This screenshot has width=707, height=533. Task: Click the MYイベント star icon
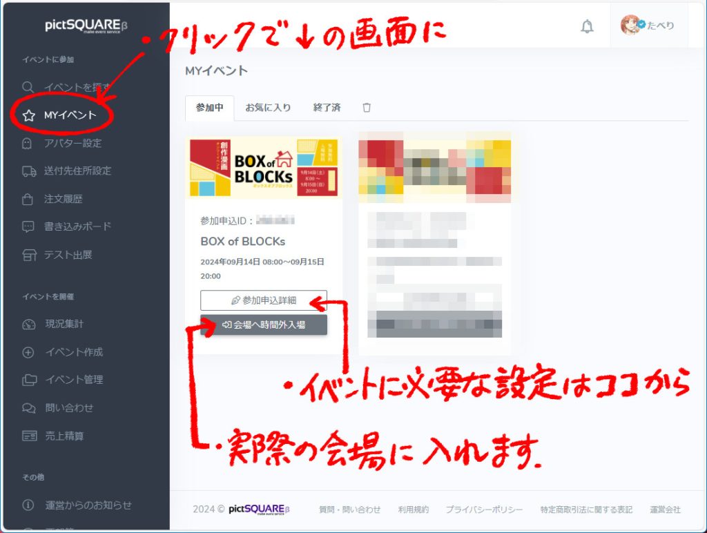pyautogui.click(x=28, y=115)
